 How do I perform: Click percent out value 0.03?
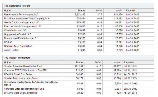point(100,50)
